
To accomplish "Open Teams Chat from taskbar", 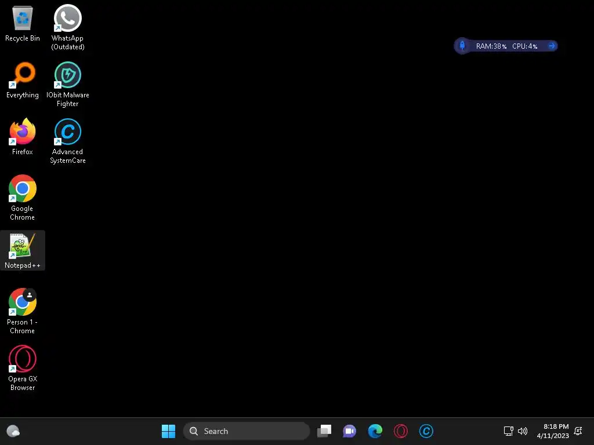I will pyautogui.click(x=349, y=431).
